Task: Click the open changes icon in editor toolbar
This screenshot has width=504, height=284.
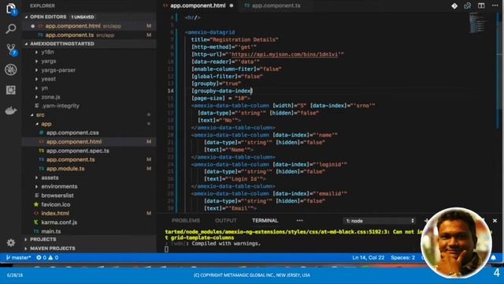Action: 454,6
